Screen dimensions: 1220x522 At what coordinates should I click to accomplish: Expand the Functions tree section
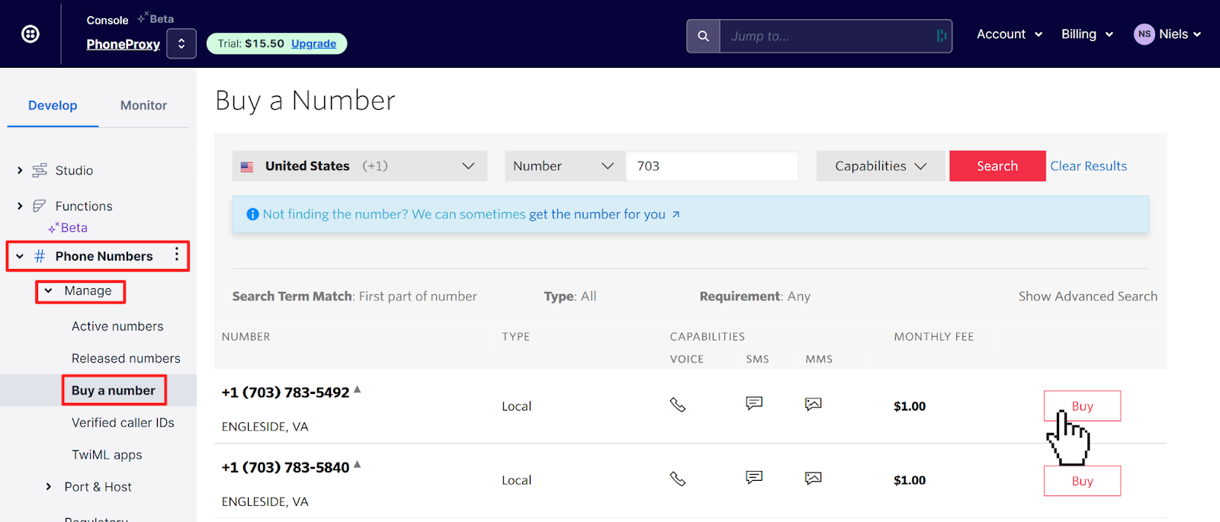[x=20, y=206]
